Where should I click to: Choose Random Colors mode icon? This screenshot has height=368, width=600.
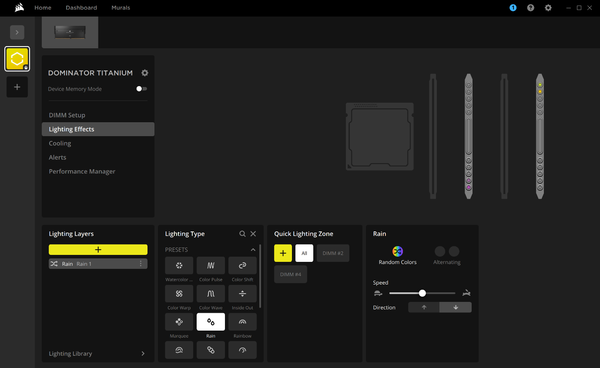398,251
